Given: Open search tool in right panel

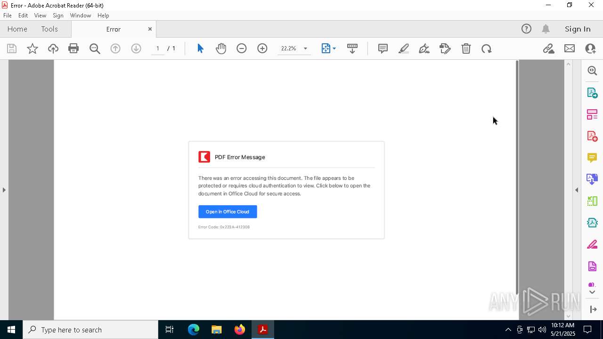Looking at the screenshot, I should pyautogui.click(x=592, y=71).
